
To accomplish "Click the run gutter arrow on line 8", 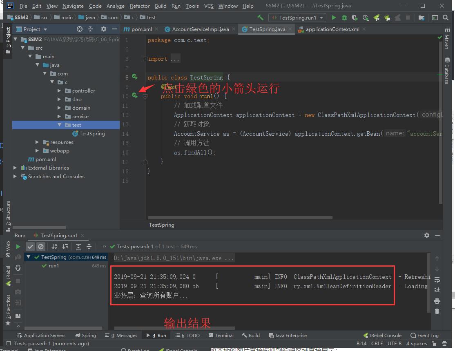I will point(135,77).
